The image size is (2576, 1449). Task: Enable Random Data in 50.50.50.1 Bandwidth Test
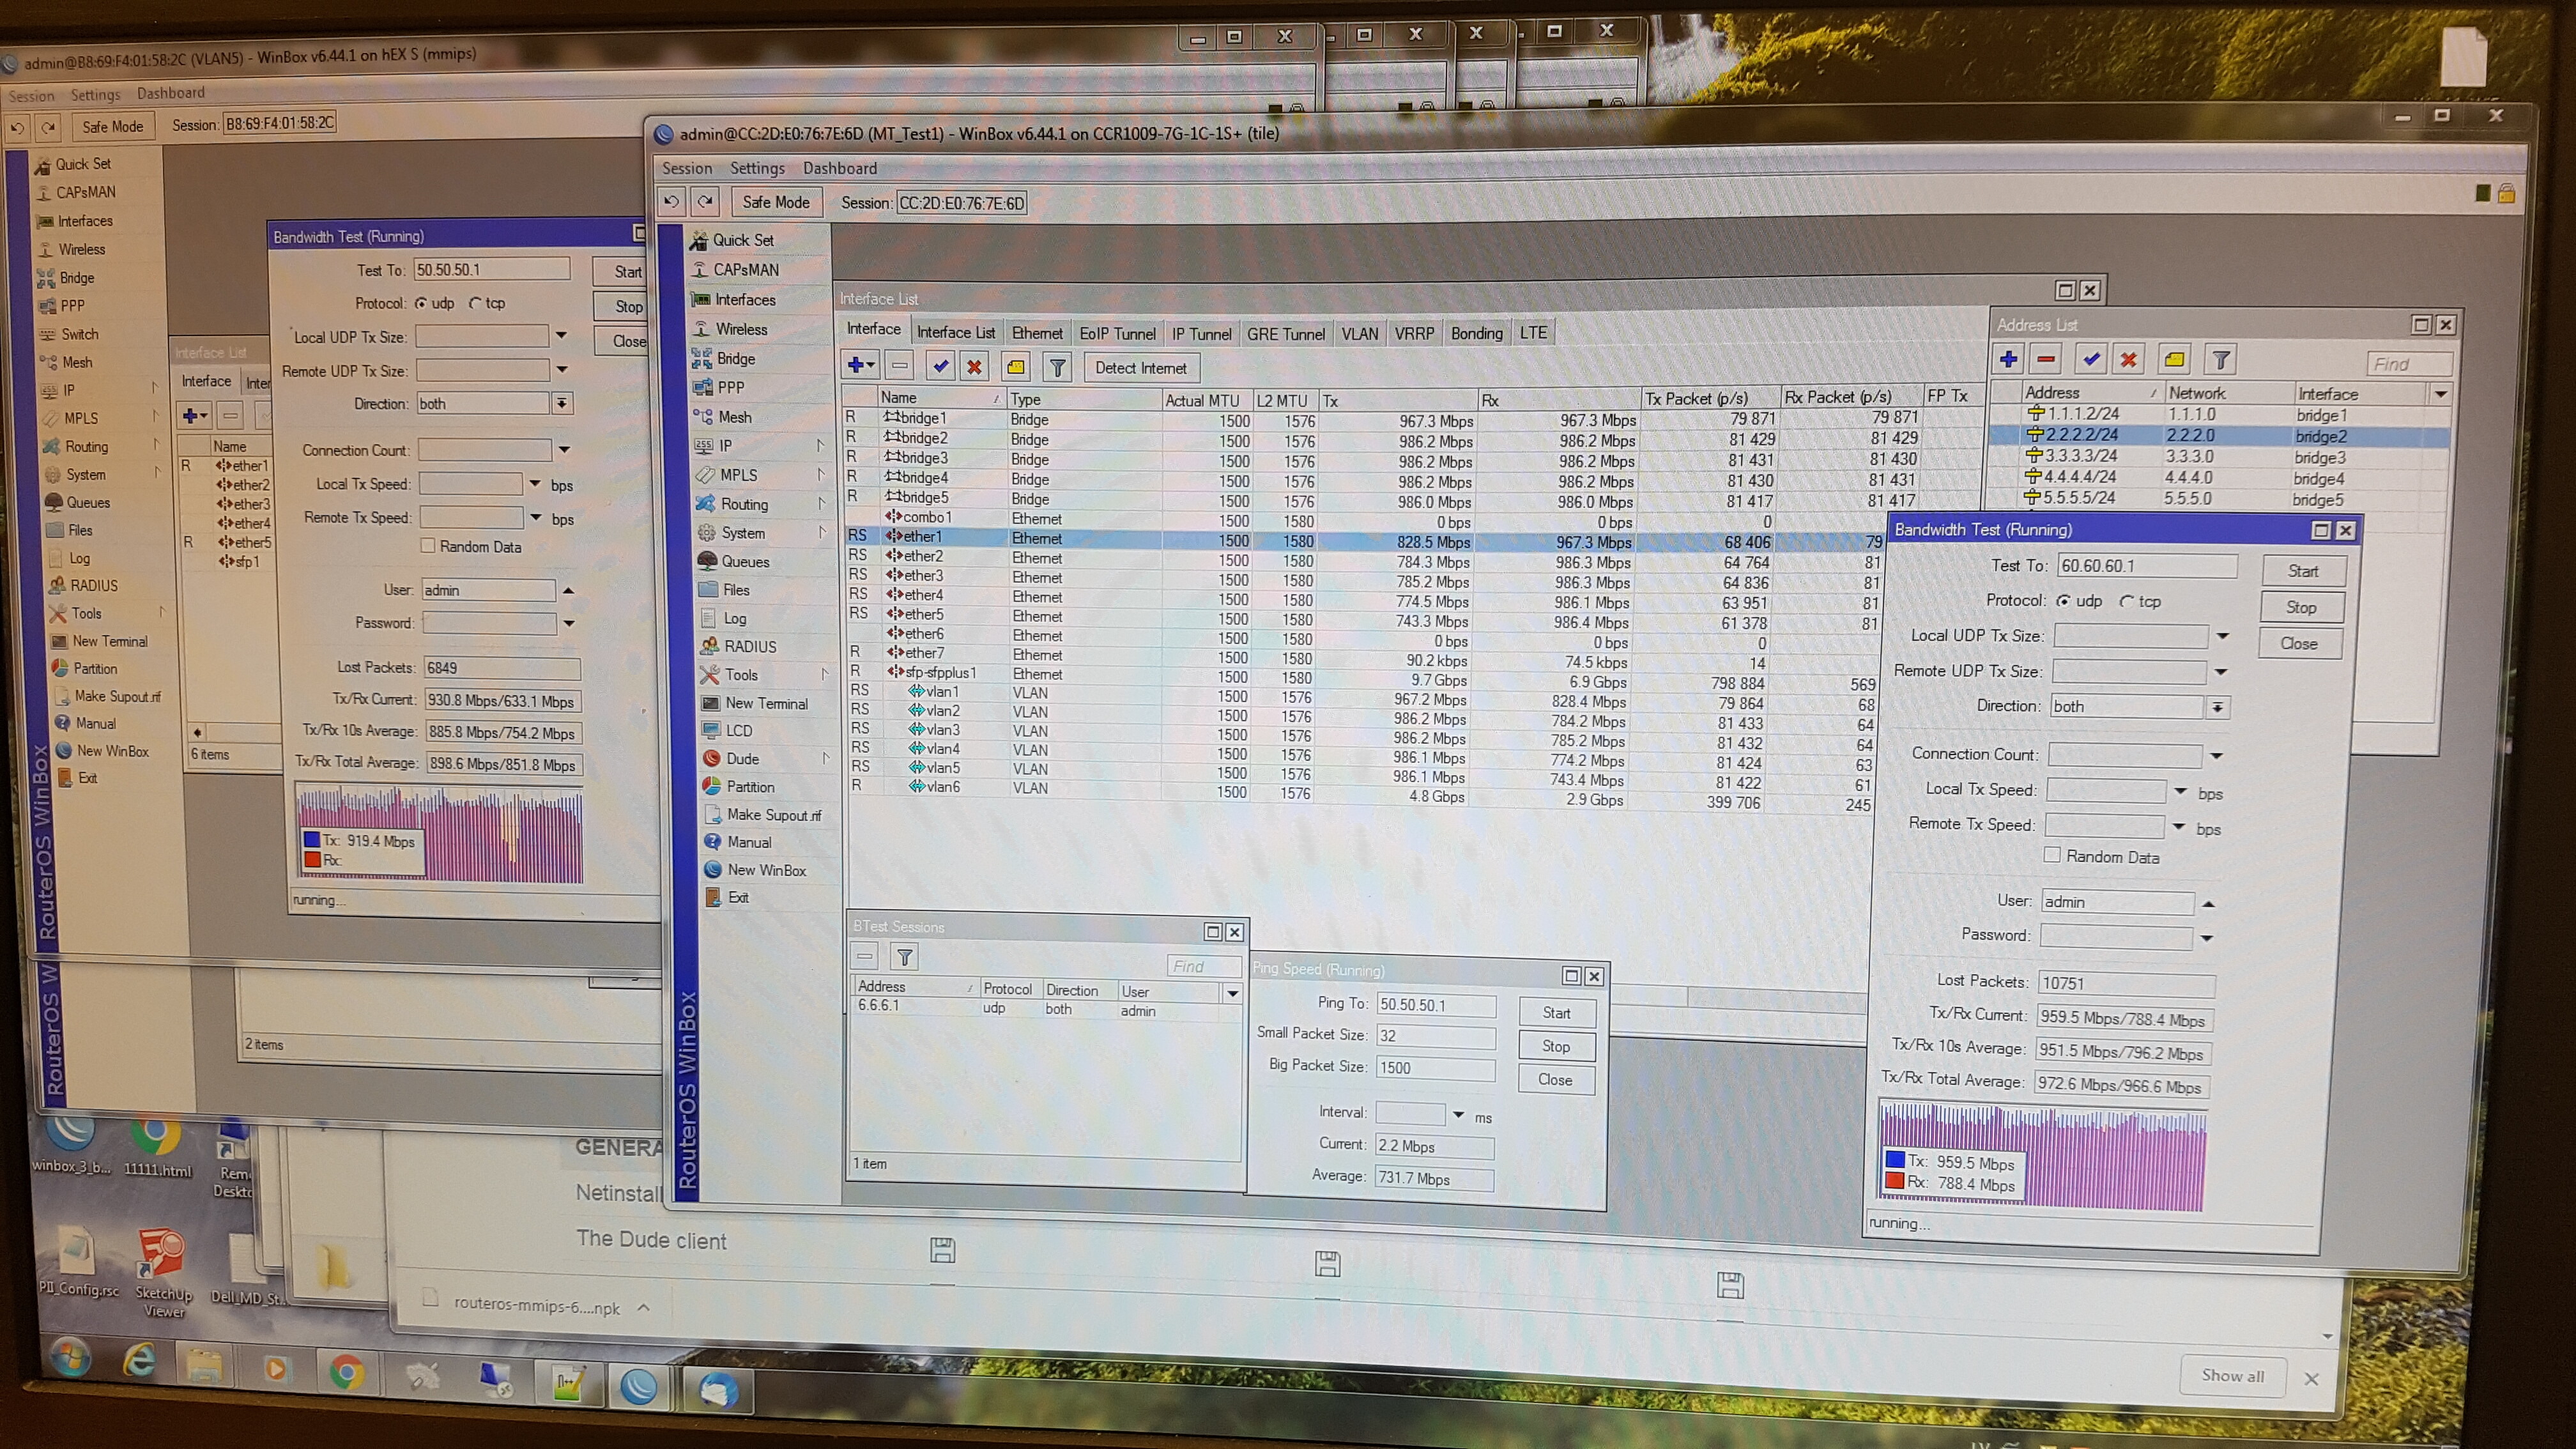(x=428, y=546)
